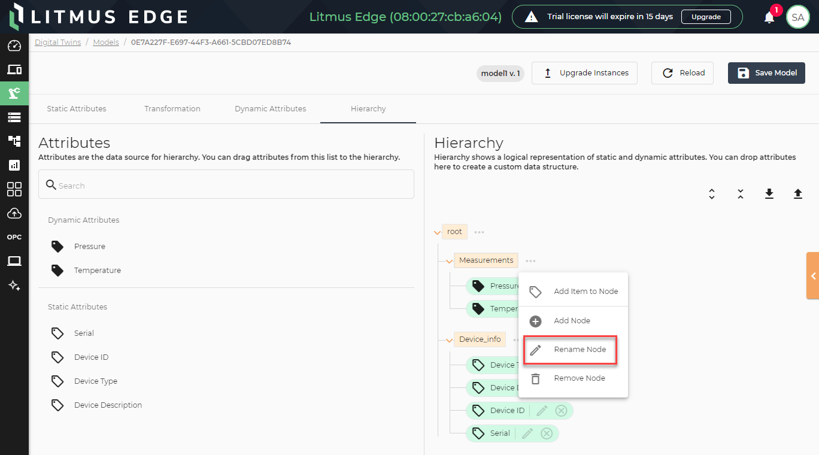Open the Models breadcrumb link
This screenshot has height=455, width=819.
click(x=106, y=42)
